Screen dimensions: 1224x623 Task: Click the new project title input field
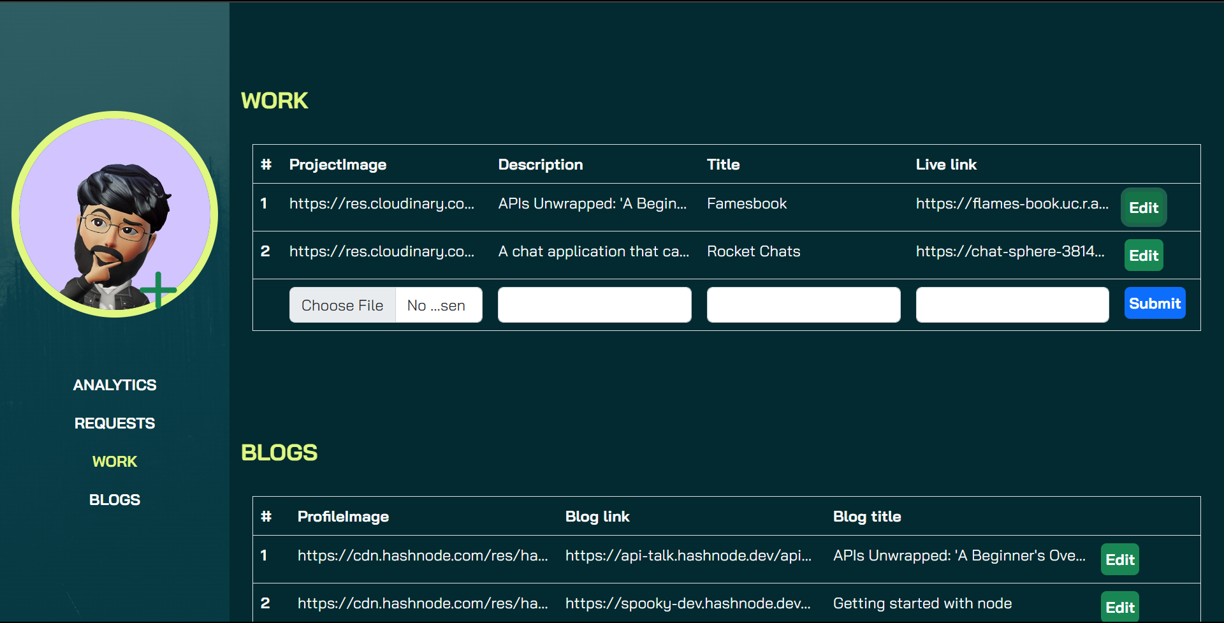click(803, 305)
